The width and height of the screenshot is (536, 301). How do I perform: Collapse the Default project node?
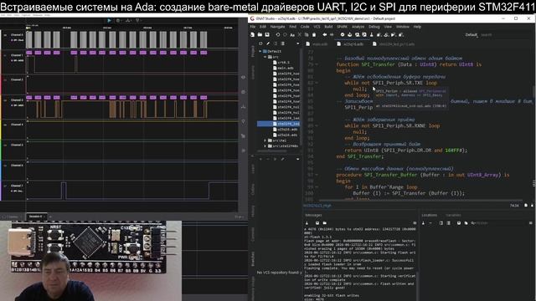tap(260, 51)
